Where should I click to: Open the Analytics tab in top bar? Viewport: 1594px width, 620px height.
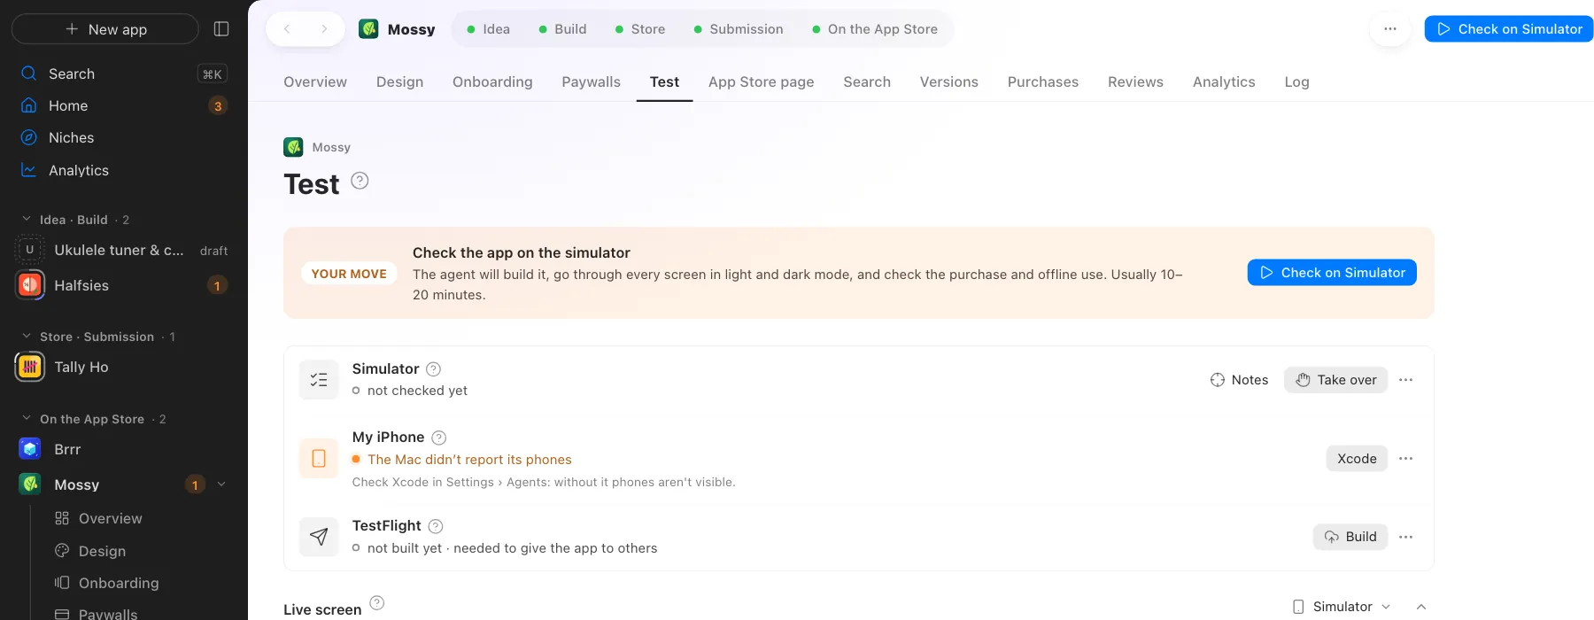pyautogui.click(x=1224, y=81)
